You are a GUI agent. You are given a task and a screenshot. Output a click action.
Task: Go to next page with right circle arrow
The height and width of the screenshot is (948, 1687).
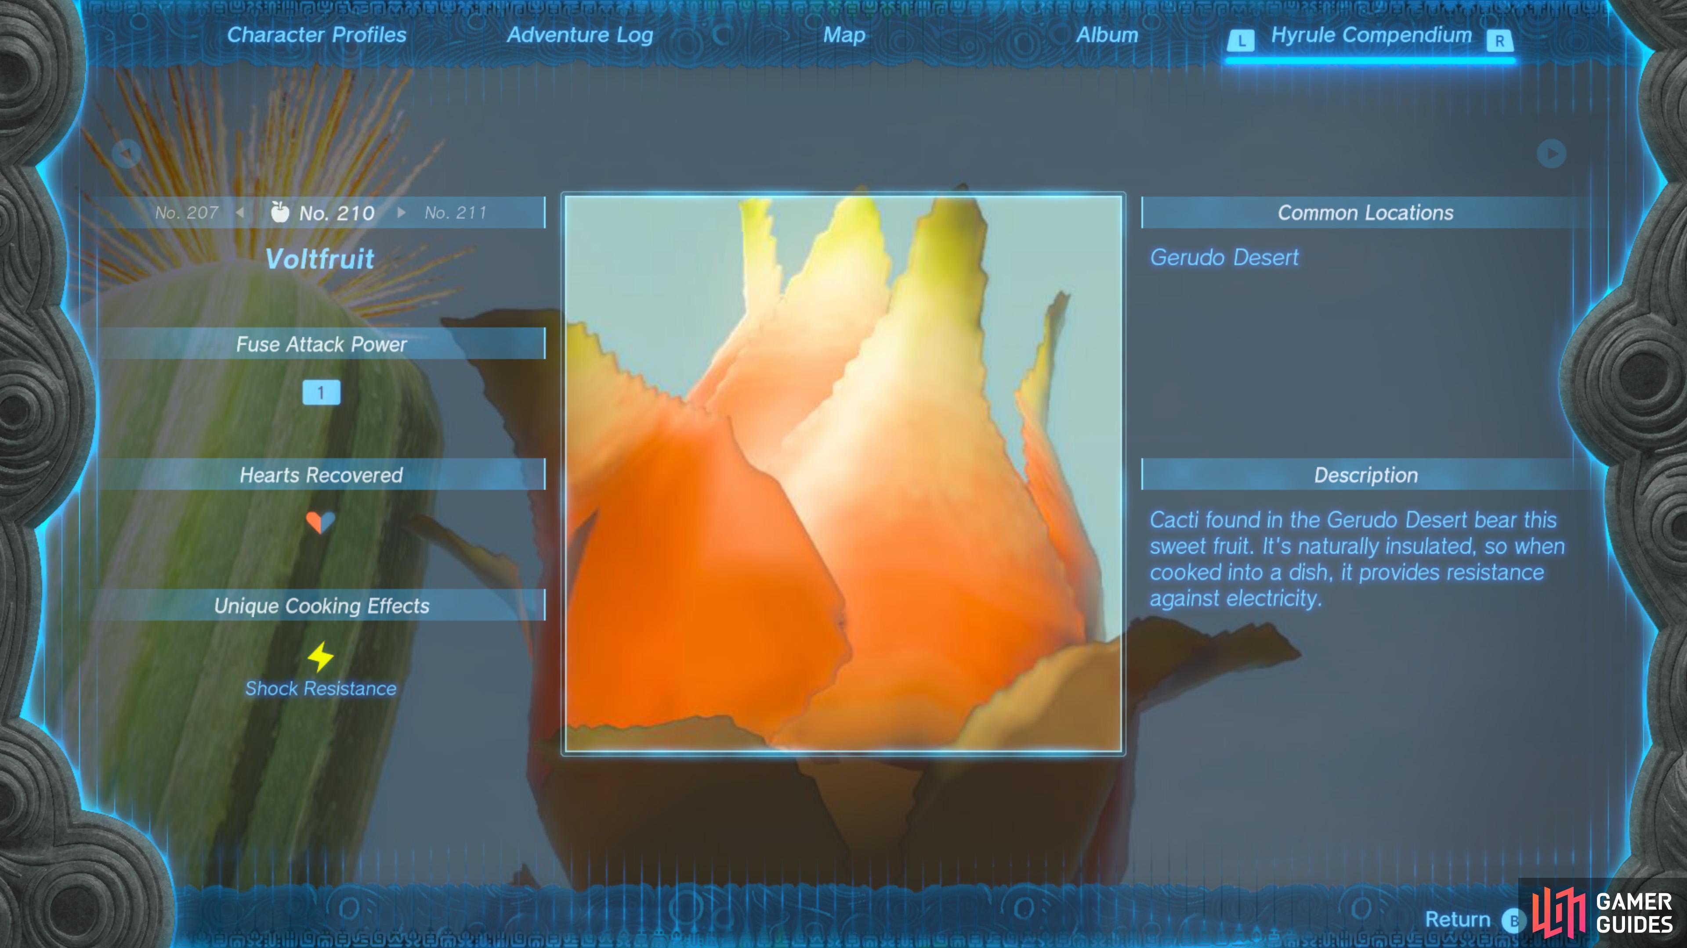point(1551,154)
